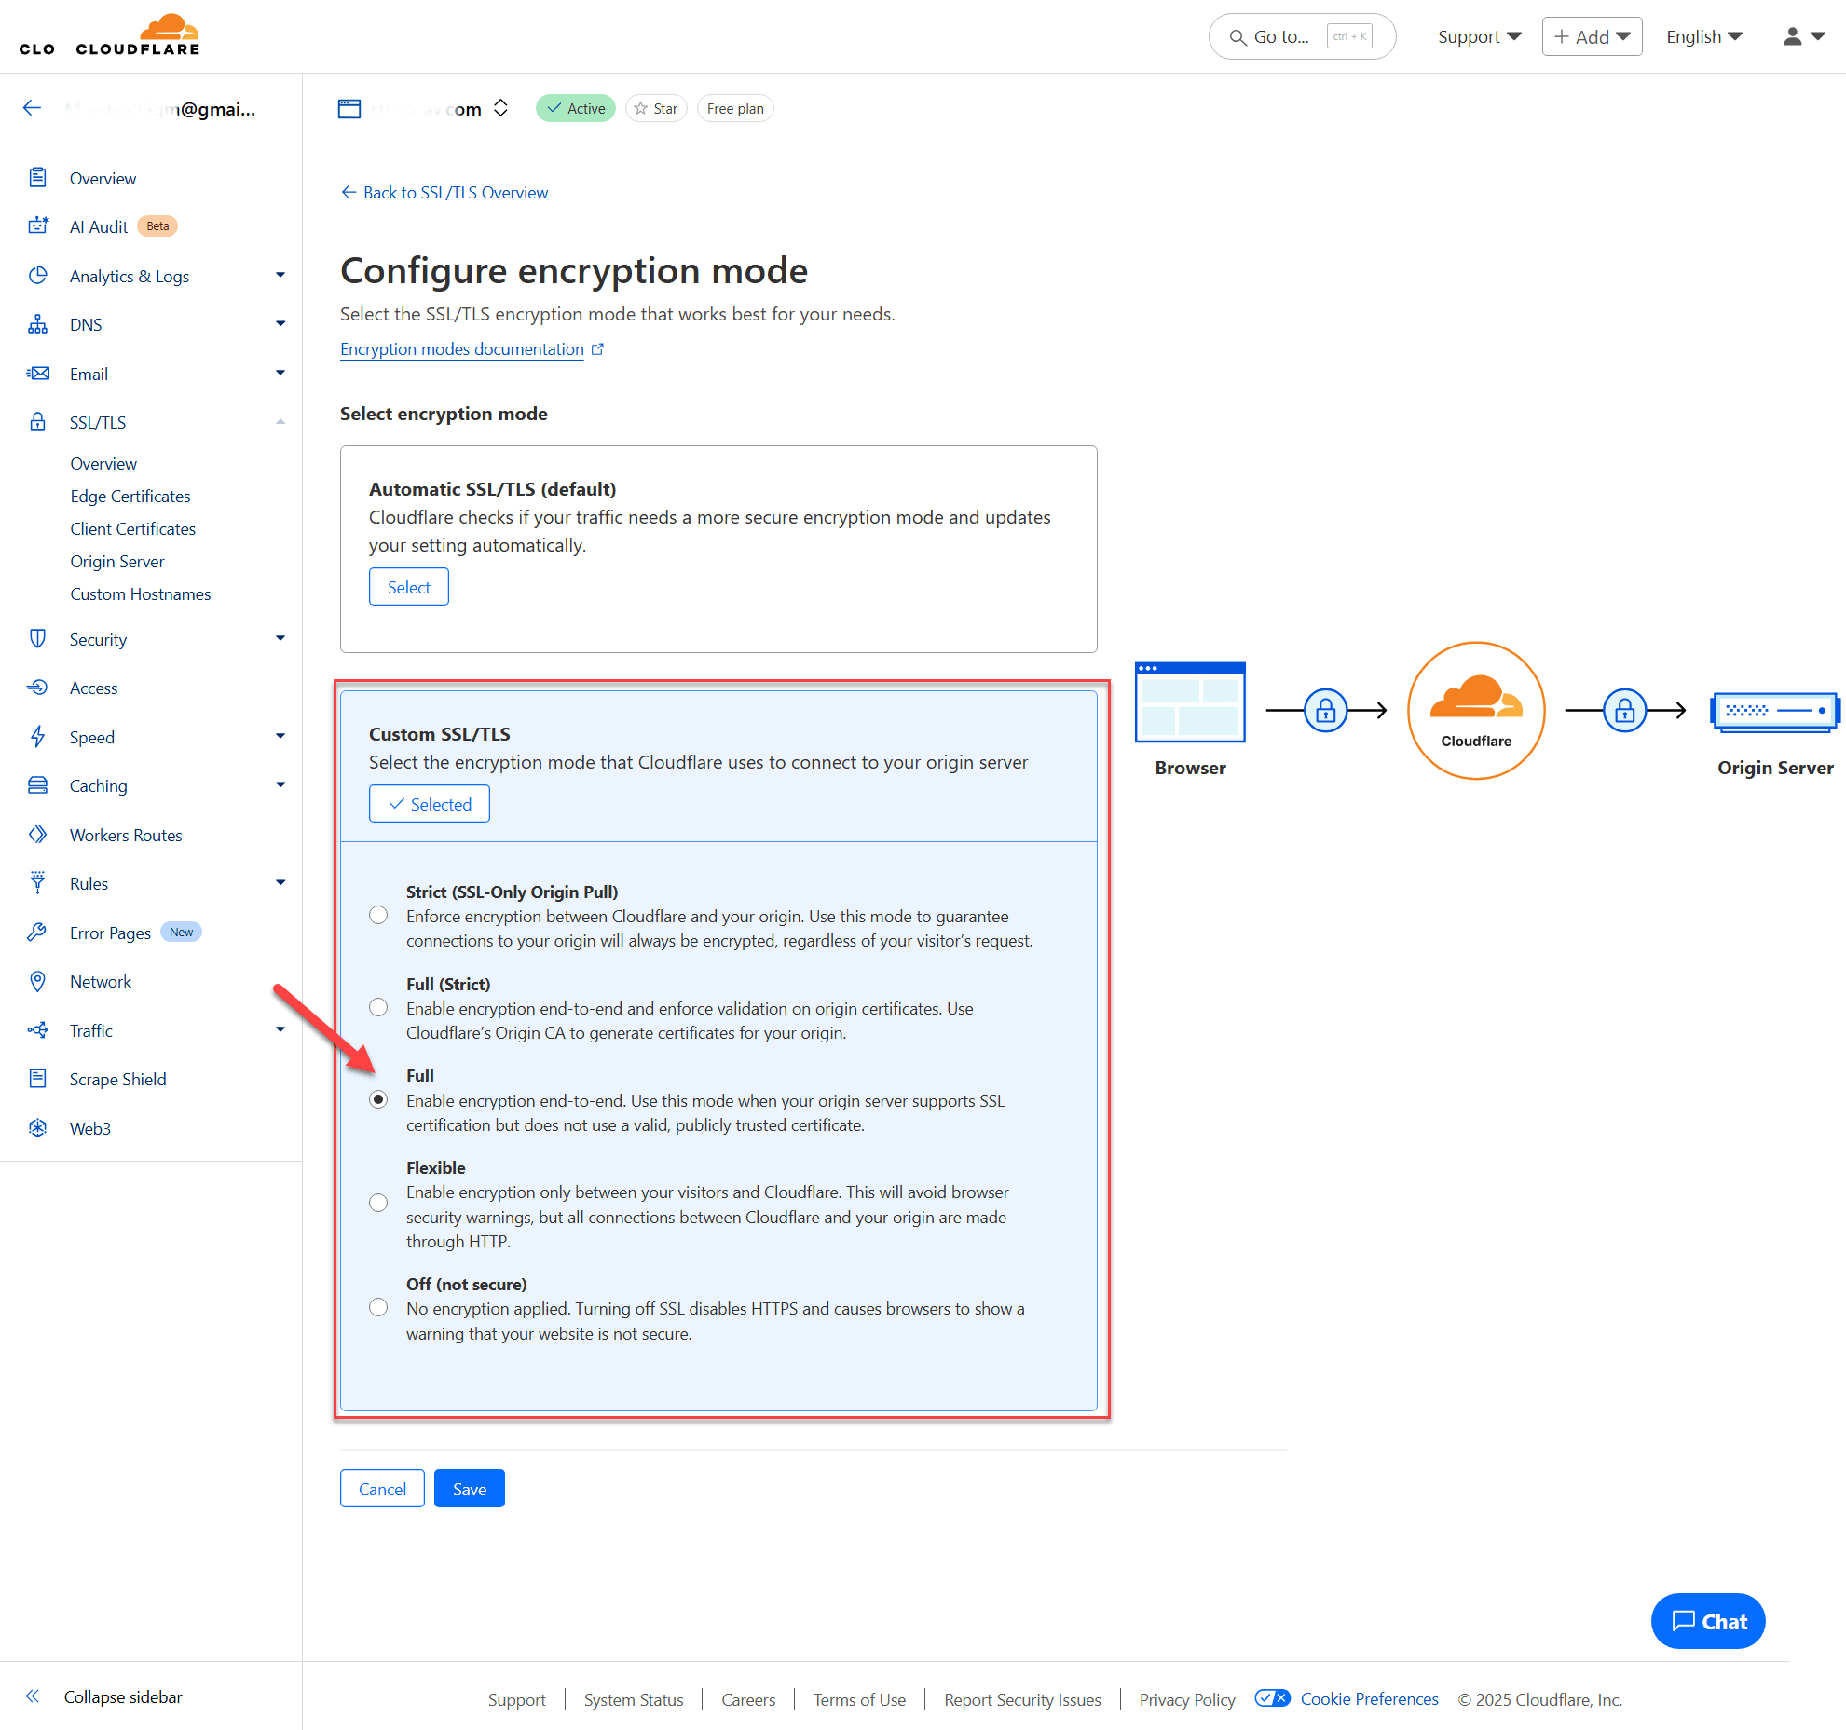Open Terms of Use footer link
Image resolution: width=1846 pixels, height=1730 pixels.
(859, 1699)
